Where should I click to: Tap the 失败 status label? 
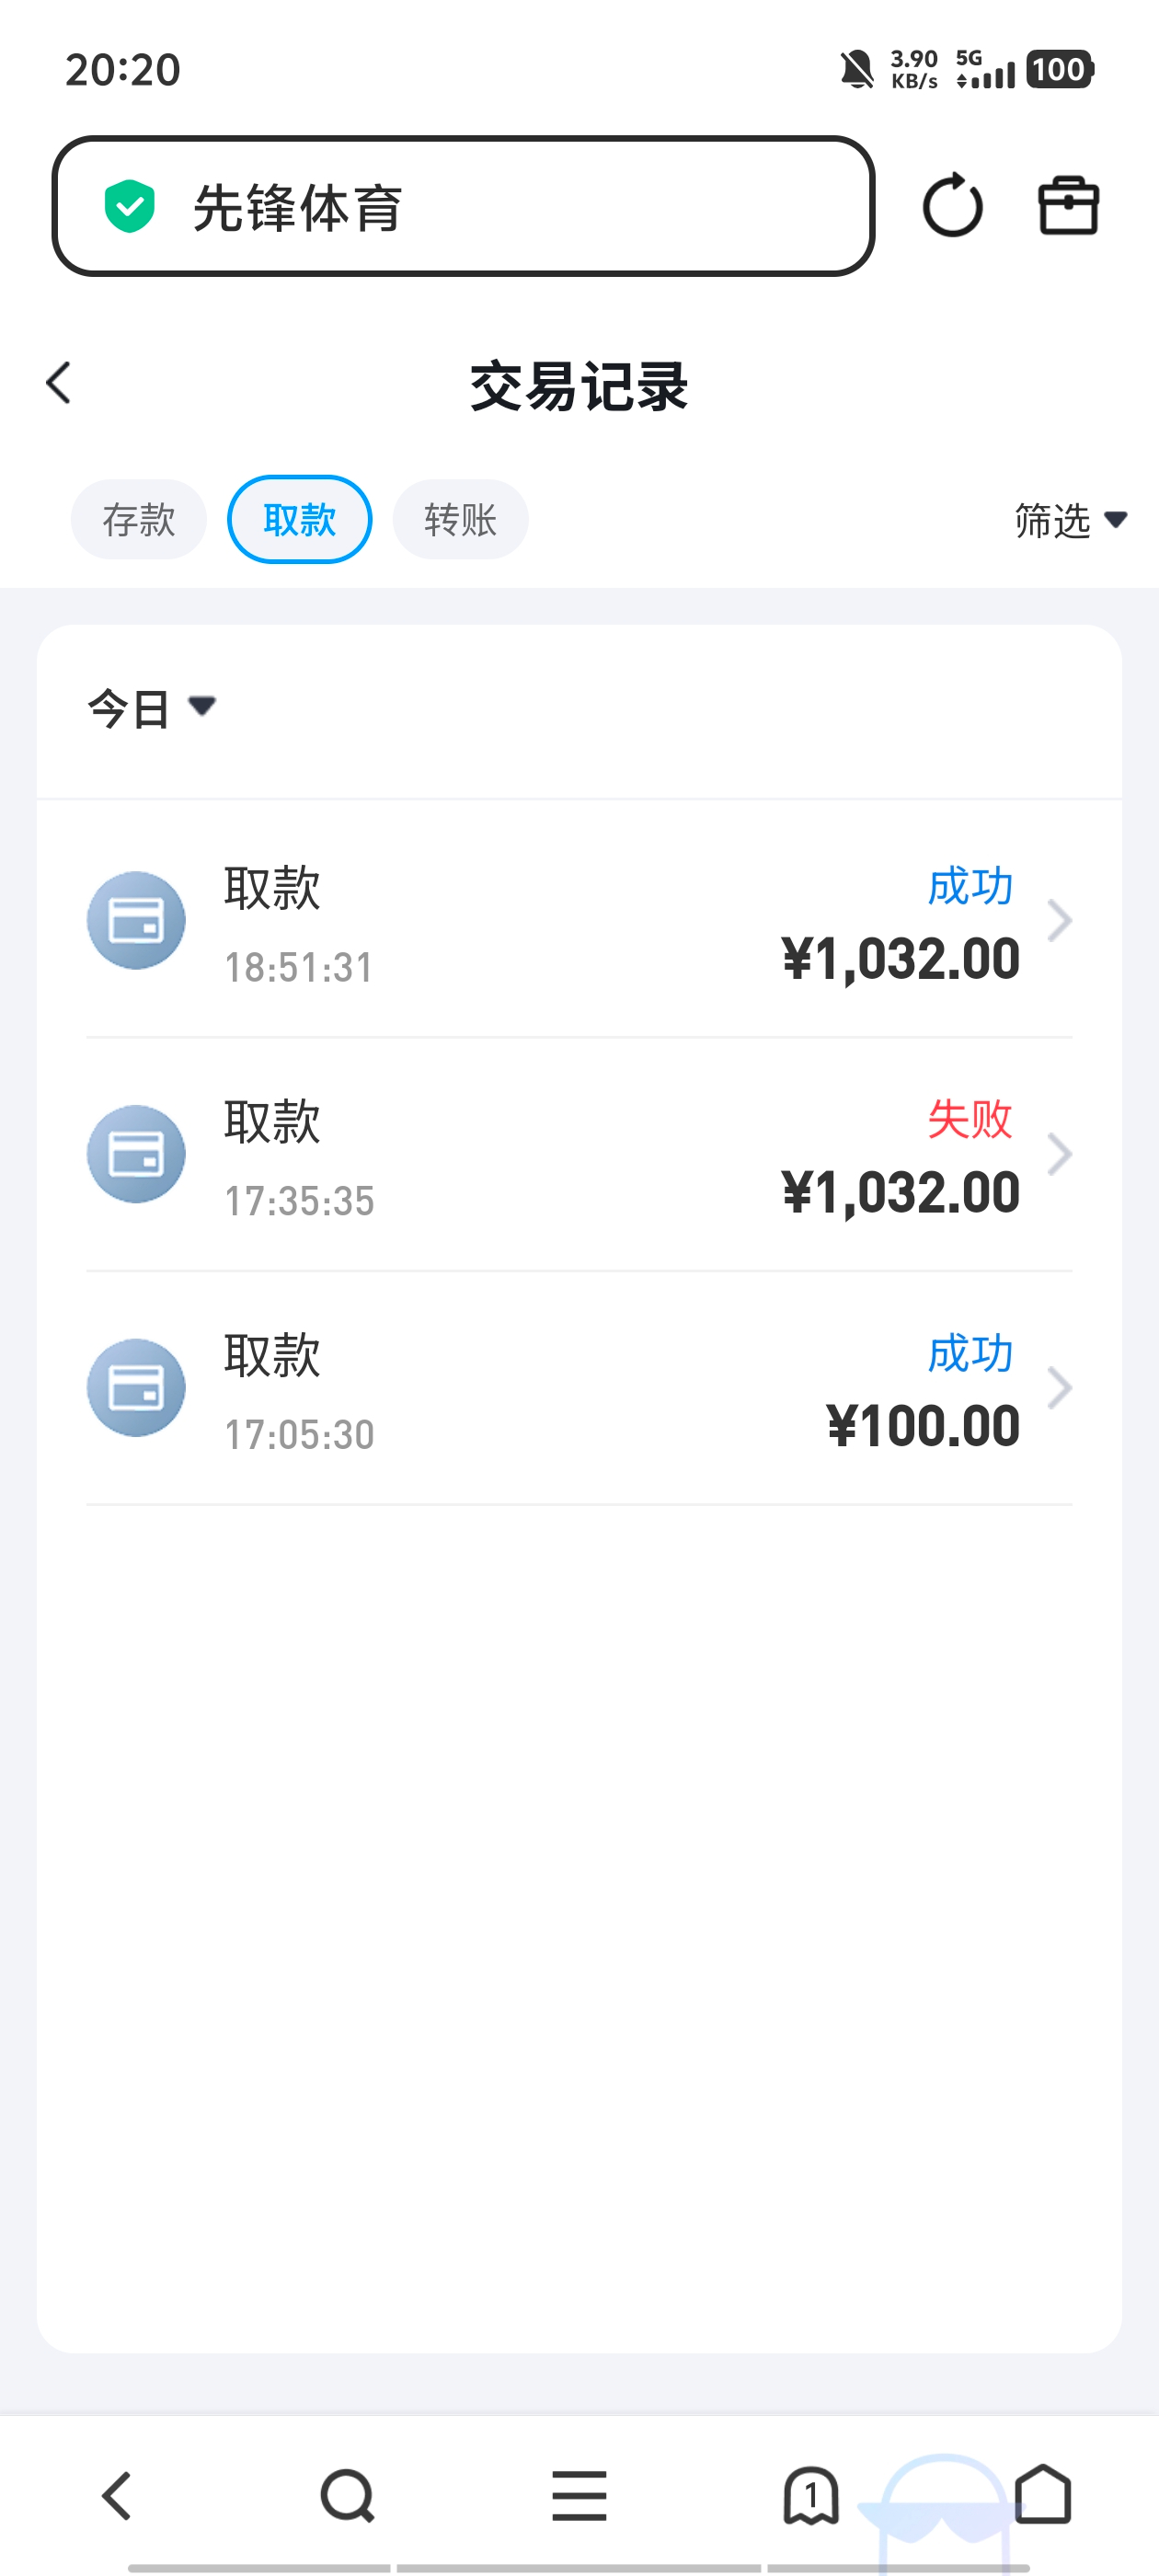pos(970,1119)
